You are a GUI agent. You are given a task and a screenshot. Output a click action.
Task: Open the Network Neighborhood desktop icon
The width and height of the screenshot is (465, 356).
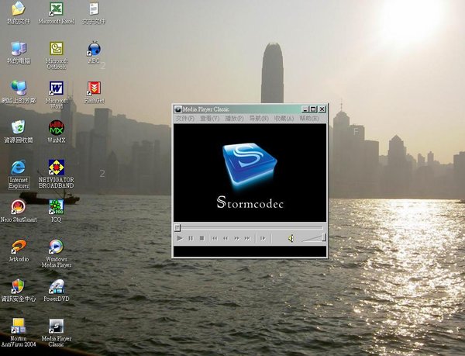point(19,92)
